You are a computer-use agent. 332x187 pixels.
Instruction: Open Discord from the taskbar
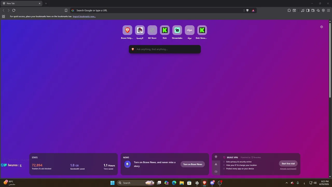coord(212,183)
